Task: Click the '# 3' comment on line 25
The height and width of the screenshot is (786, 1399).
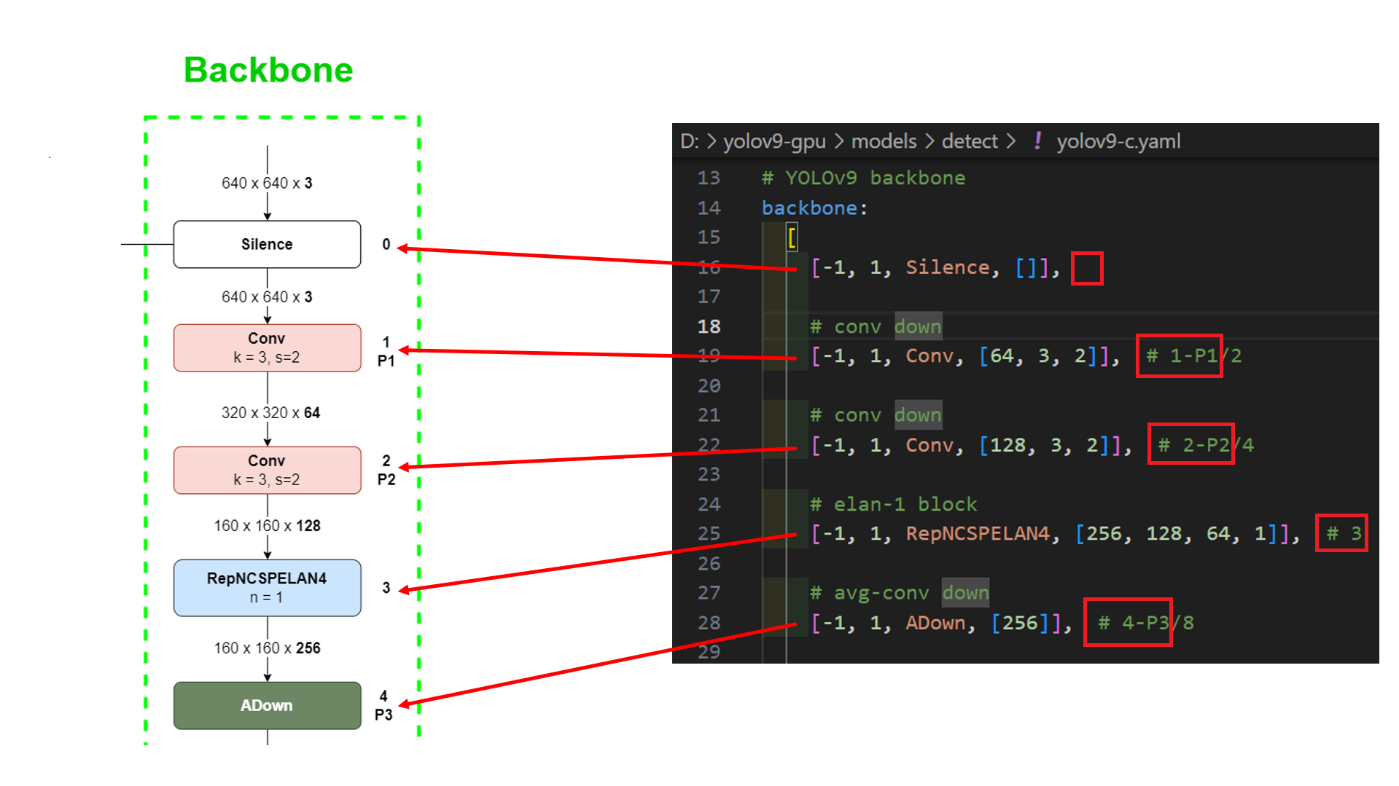Action: tap(1344, 534)
